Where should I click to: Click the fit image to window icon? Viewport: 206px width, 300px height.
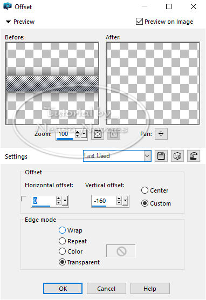pyautogui.click(x=98, y=134)
